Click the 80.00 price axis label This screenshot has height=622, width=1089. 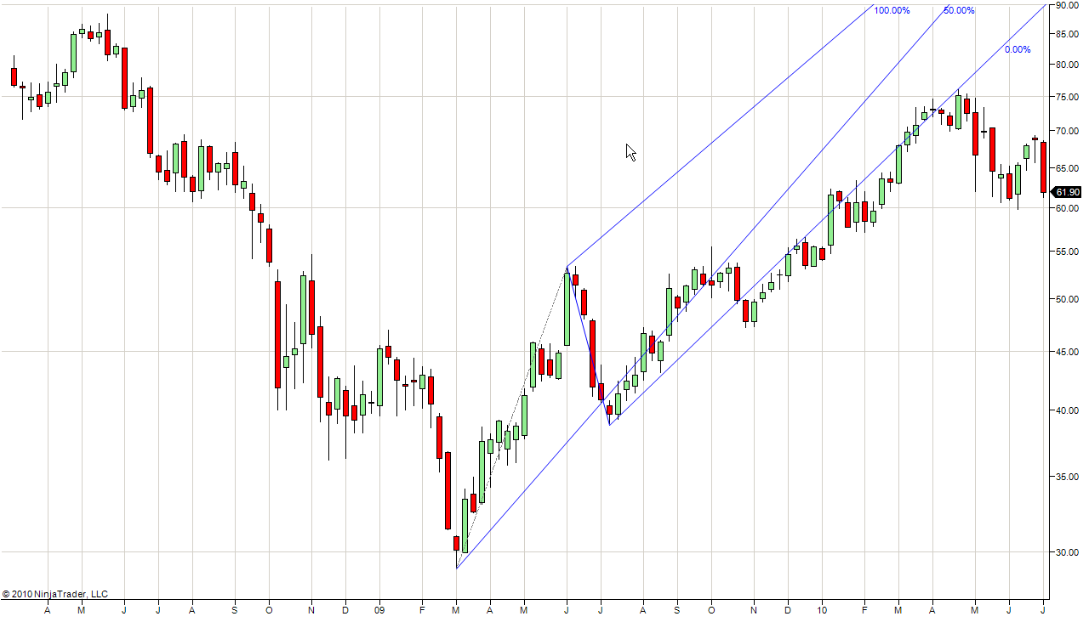[1067, 65]
